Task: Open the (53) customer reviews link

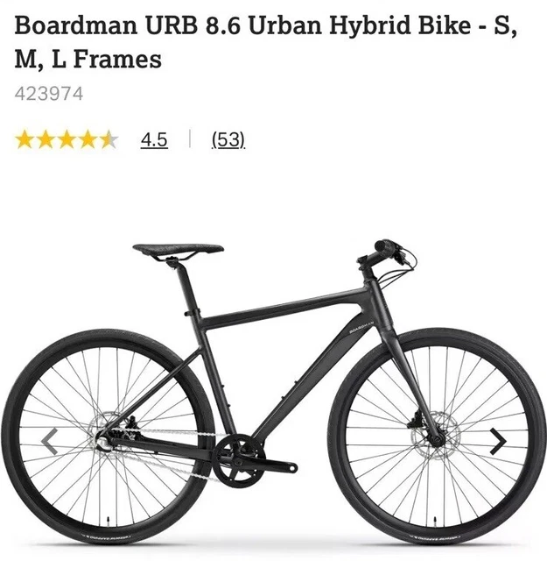Action: click(228, 139)
